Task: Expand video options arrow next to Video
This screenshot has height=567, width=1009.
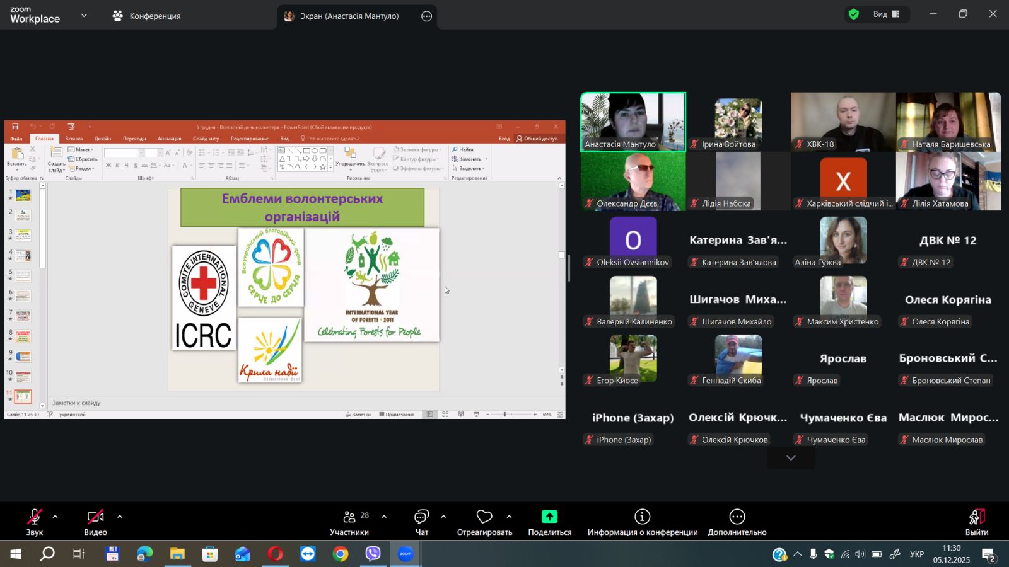Action: pyautogui.click(x=120, y=517)
